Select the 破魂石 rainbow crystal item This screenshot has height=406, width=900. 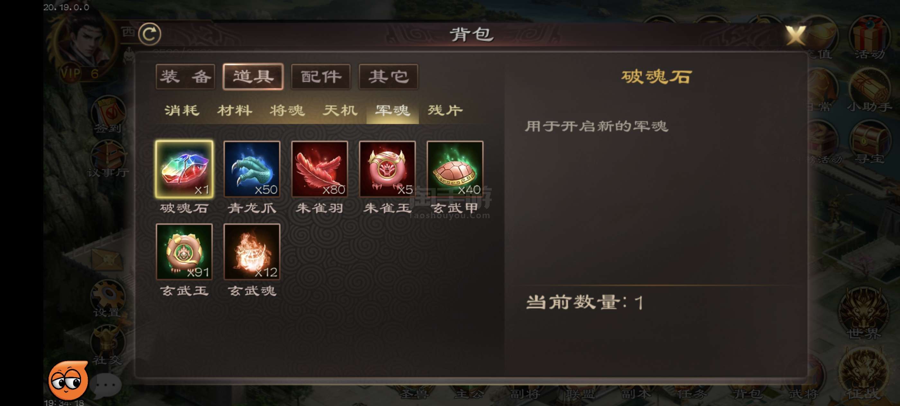coord(184,169)
